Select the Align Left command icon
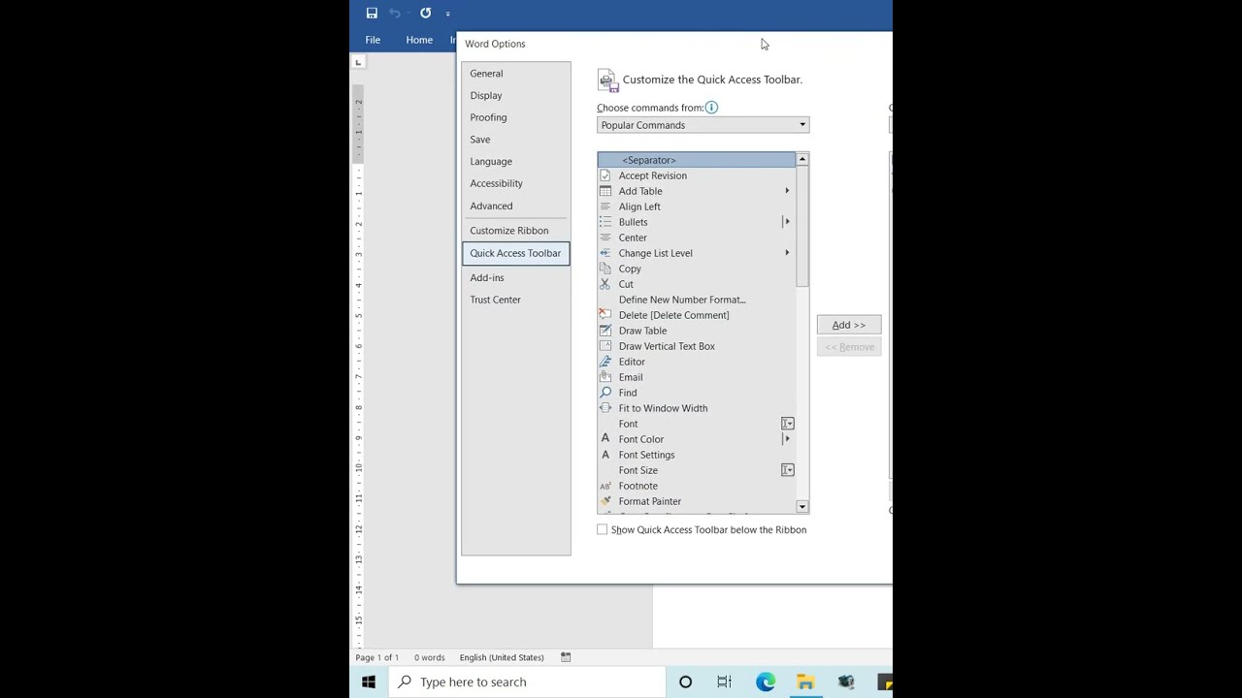 click(605, 206)
